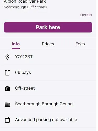
Task: Click the Albion Road Car Park title
Action: 25,1
